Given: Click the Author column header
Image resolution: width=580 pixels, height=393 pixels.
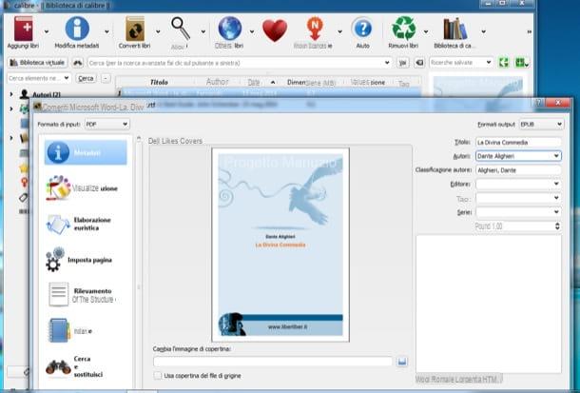Looking at the screenshot, I should tap(217, 82).
